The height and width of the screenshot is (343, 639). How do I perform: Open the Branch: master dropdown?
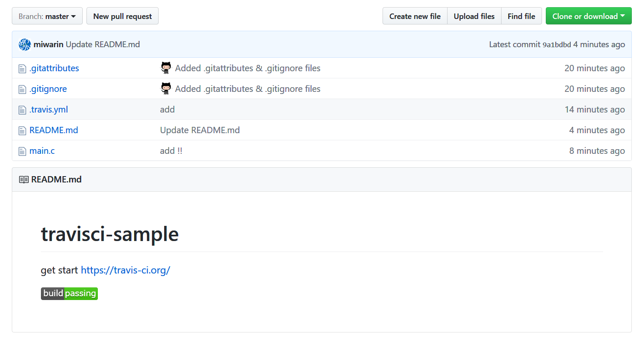[47, 16]
